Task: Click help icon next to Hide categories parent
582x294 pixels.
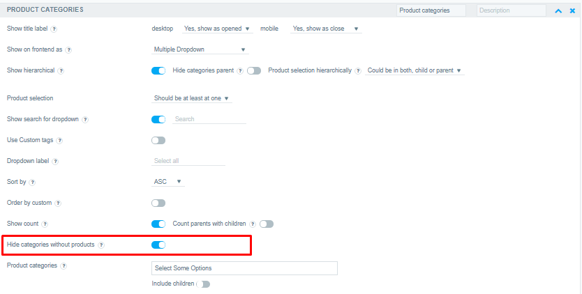Action: coord(240,71)
